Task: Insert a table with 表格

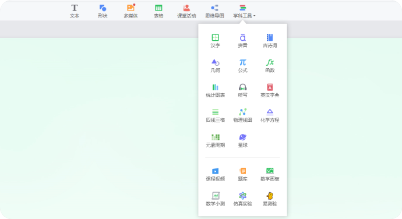Action: (158, 11)
